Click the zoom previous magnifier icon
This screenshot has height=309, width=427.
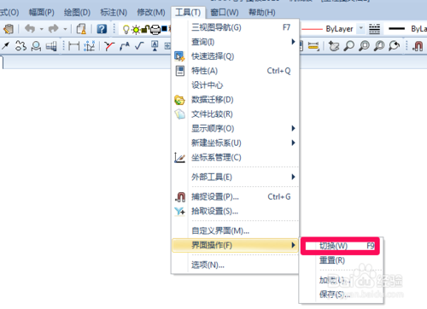pos(395,46)
